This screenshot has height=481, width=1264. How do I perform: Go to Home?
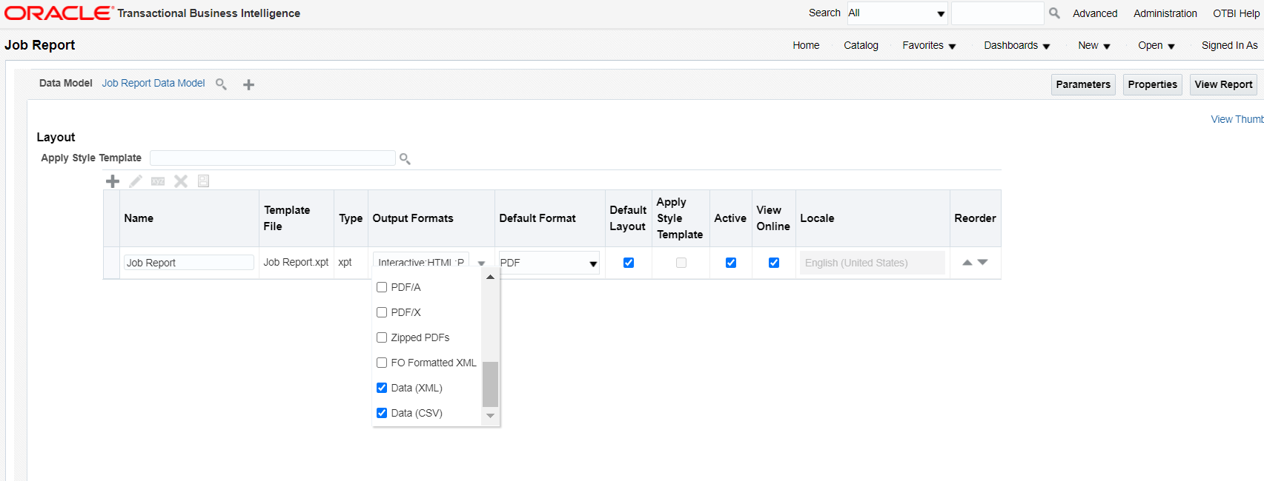(x=806, y=45)
